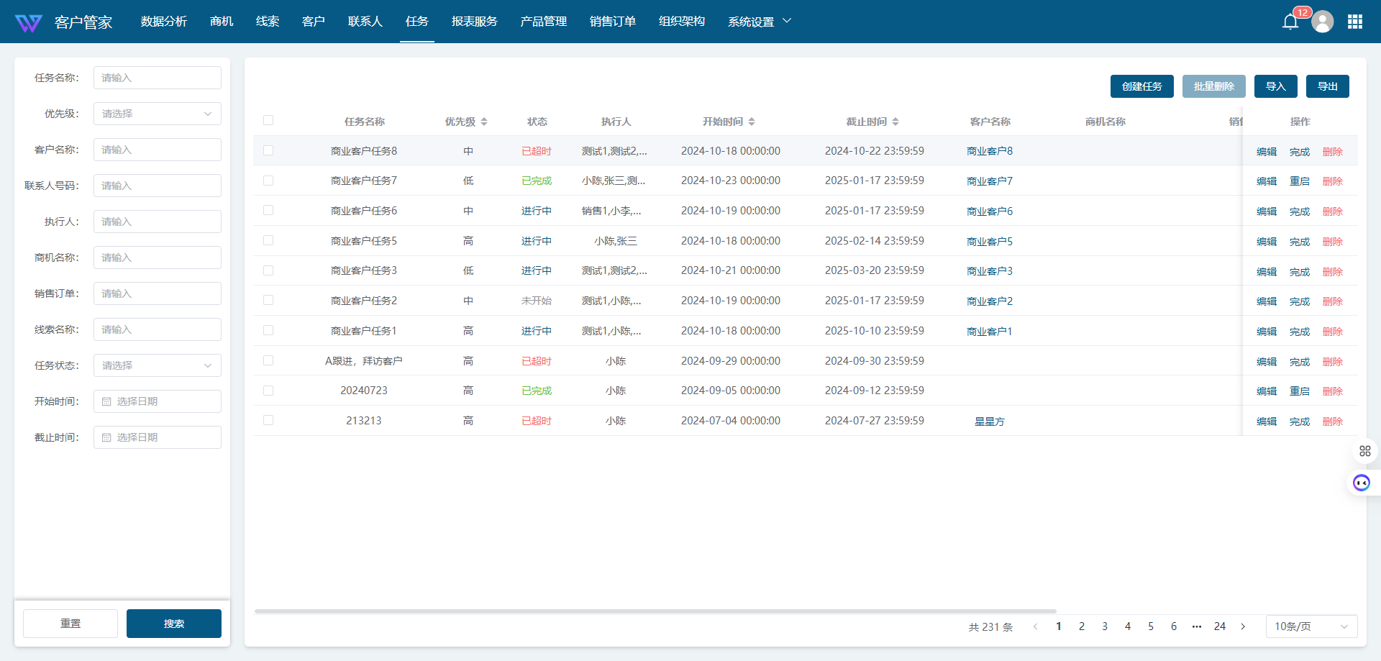Click the user avatar icon

(1322, 22)
